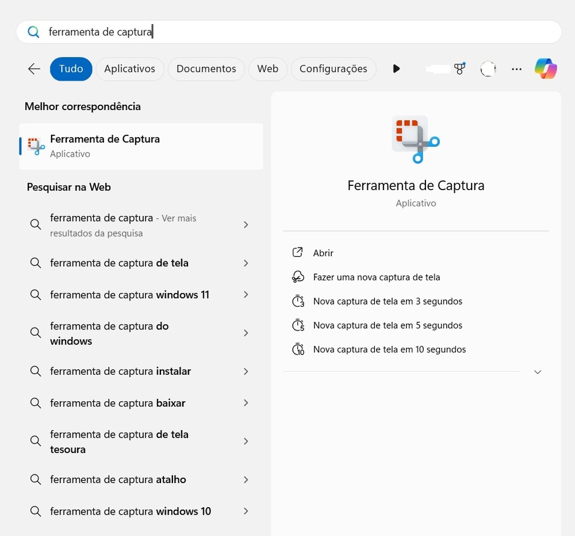The image size is (575, 536).
Task: Select the Configurações filter
Action: 333,68
